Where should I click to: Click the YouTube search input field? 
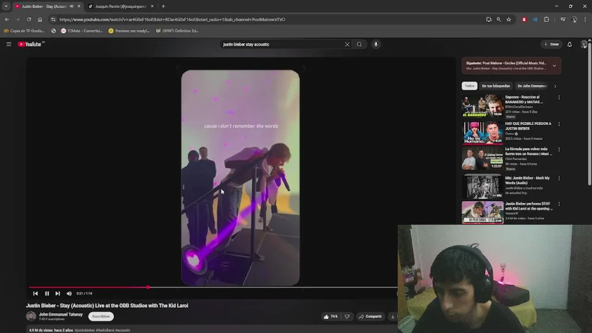pyautogui.click(x=282, y=44)
